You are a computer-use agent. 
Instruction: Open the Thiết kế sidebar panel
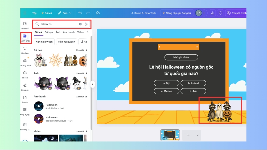pos(25,25)
